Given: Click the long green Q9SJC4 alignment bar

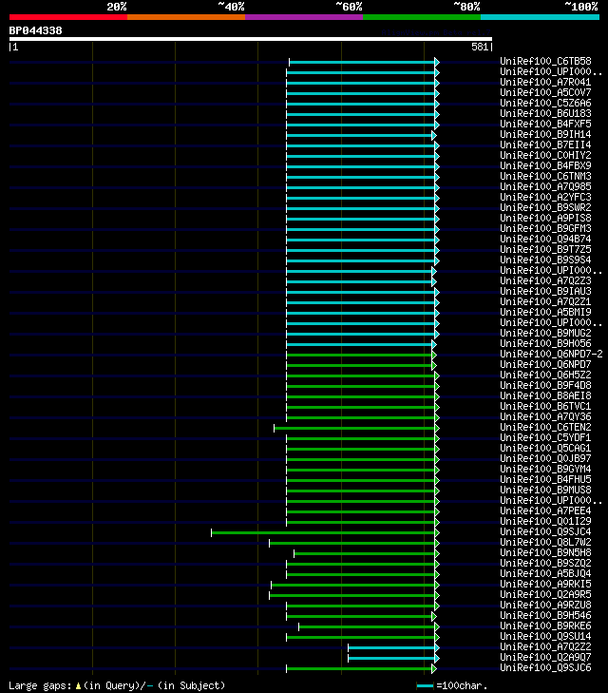Looking at the screenshot, I should point(324,533).
